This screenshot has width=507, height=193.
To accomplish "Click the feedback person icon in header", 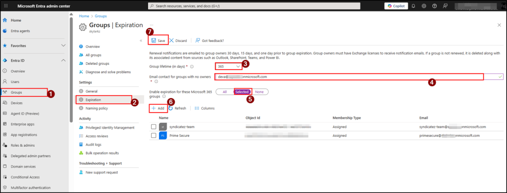I will point(445,6).
